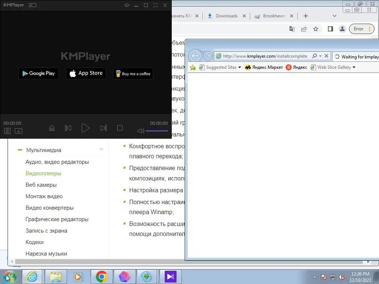The width and height of the screenshot is (379, 284).
Task: Open KMPlayer playlist panel icon
Action: [x=7, y=131]
